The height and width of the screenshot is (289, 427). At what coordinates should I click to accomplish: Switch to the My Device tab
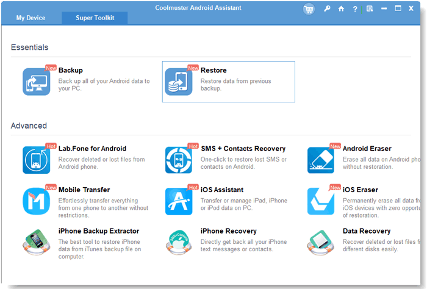pyautogui.click(x=30, y=18)
